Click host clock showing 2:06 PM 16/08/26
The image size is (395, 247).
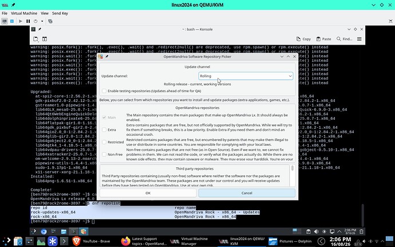(x=340, y=241)
